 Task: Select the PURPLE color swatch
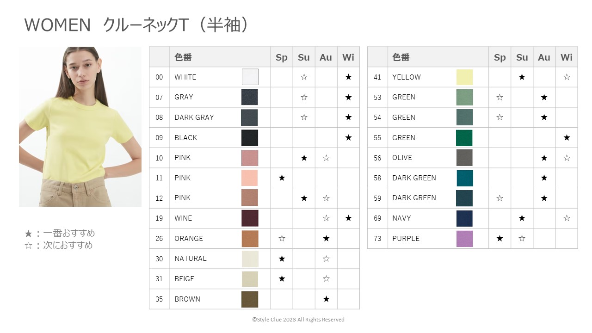464,239
